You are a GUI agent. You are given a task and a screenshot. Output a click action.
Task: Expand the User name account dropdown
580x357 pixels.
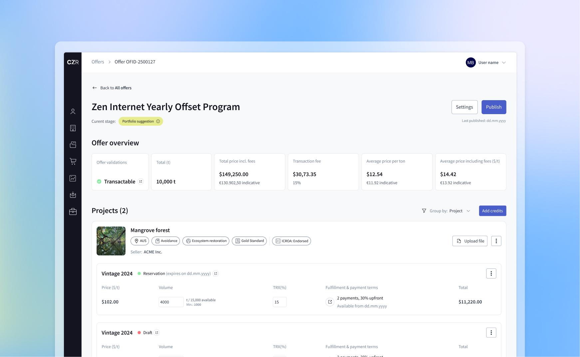pos(504,63)
